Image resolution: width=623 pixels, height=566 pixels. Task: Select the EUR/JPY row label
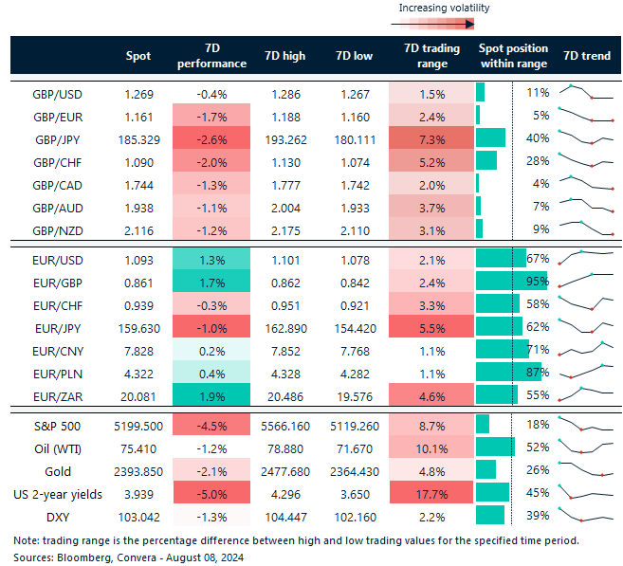[58, 328]
